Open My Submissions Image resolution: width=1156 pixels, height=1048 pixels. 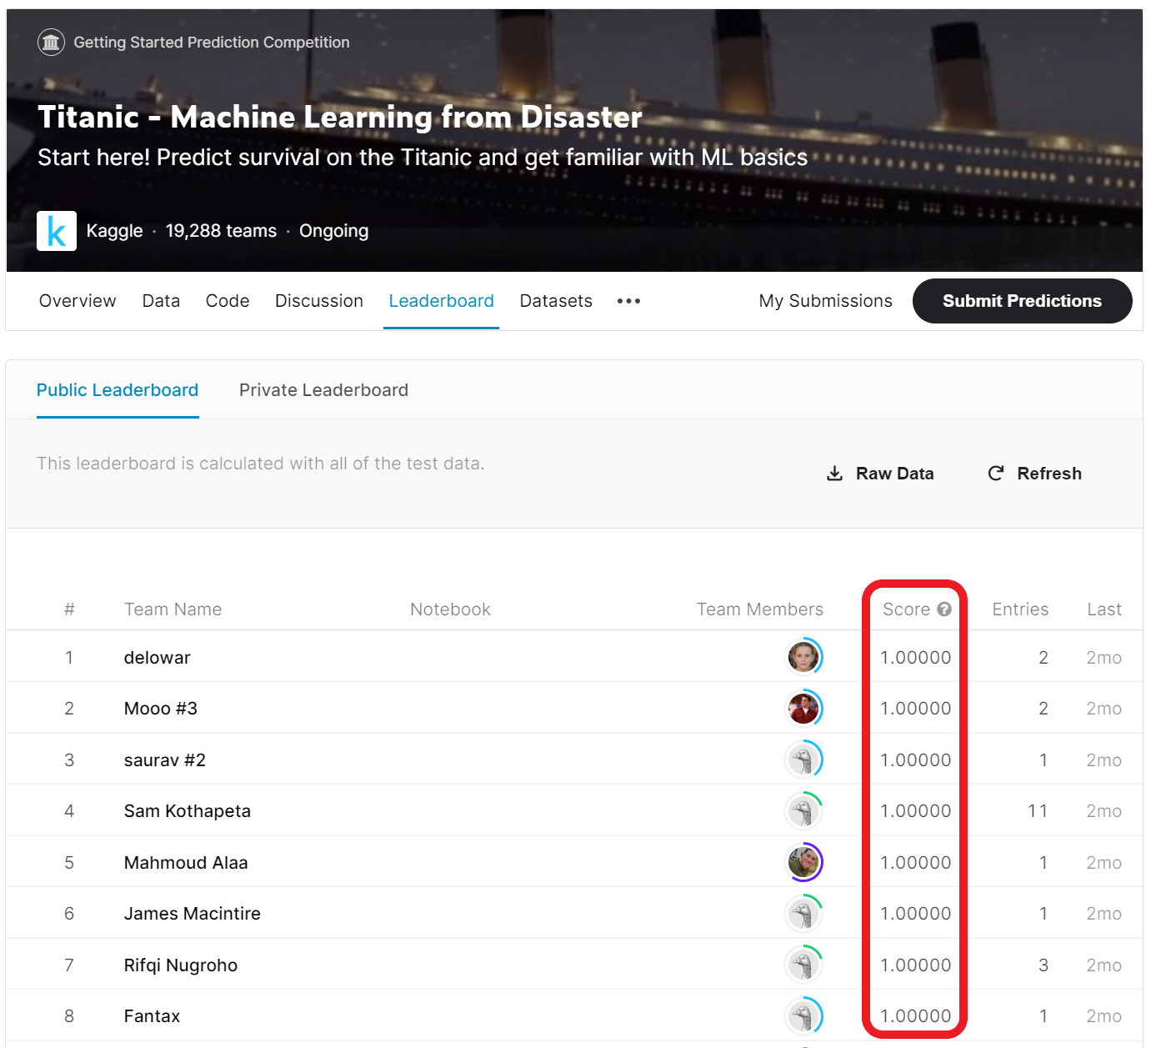(825, 301)
